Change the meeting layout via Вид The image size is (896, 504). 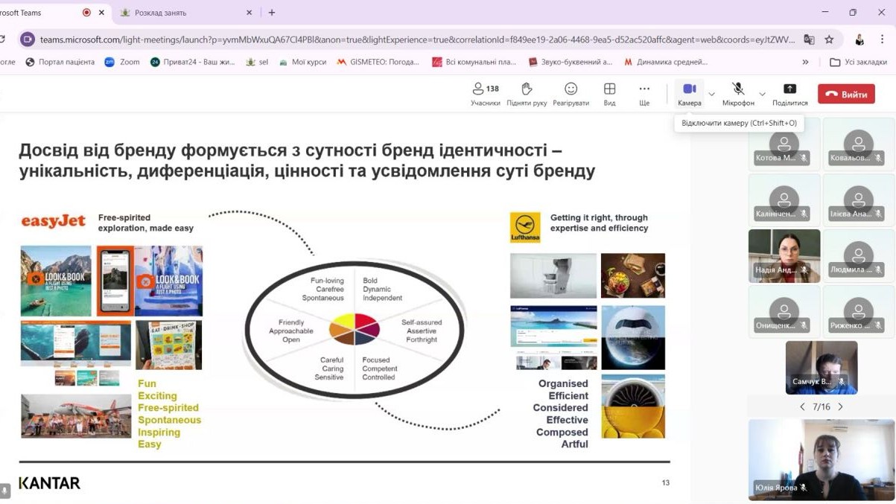click(x=609, y=94)
